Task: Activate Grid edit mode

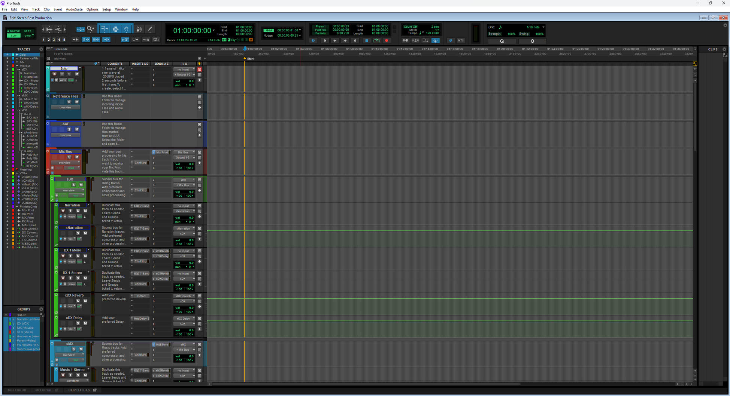Action: click(x=27, y=36)
